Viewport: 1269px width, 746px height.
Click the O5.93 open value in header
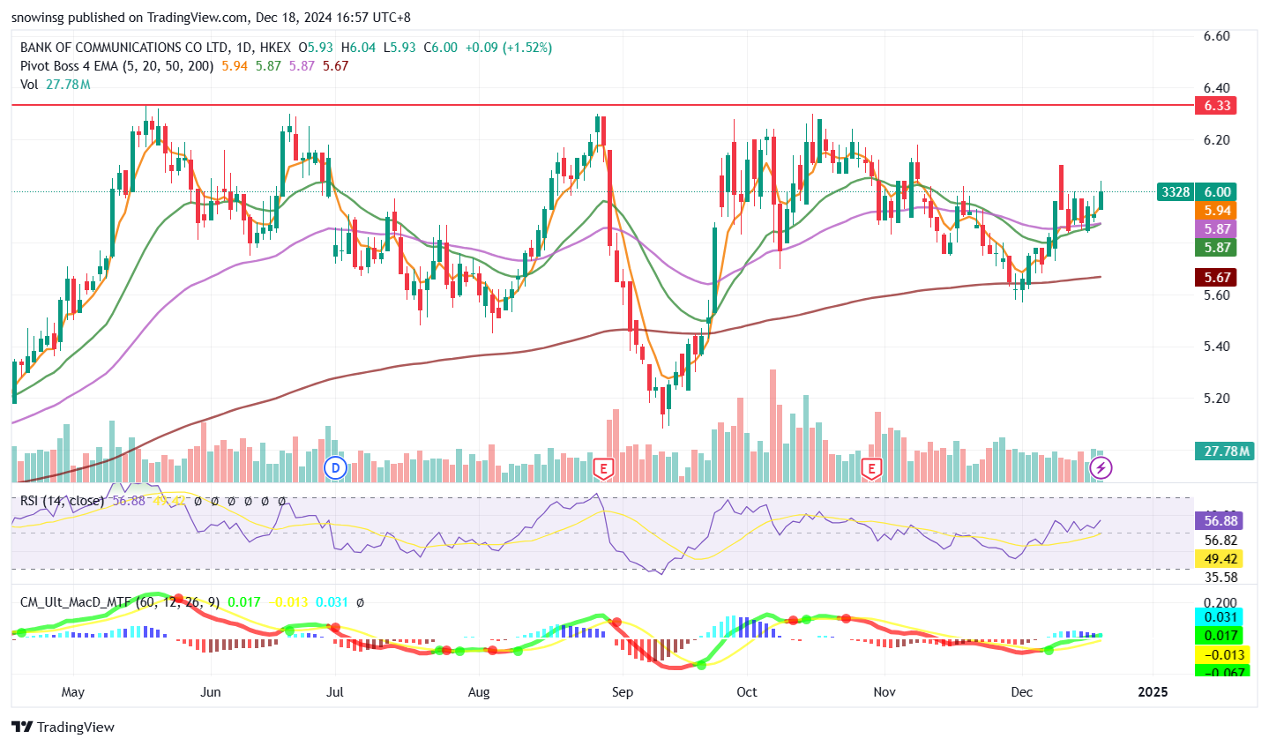(x=316, y=48)
